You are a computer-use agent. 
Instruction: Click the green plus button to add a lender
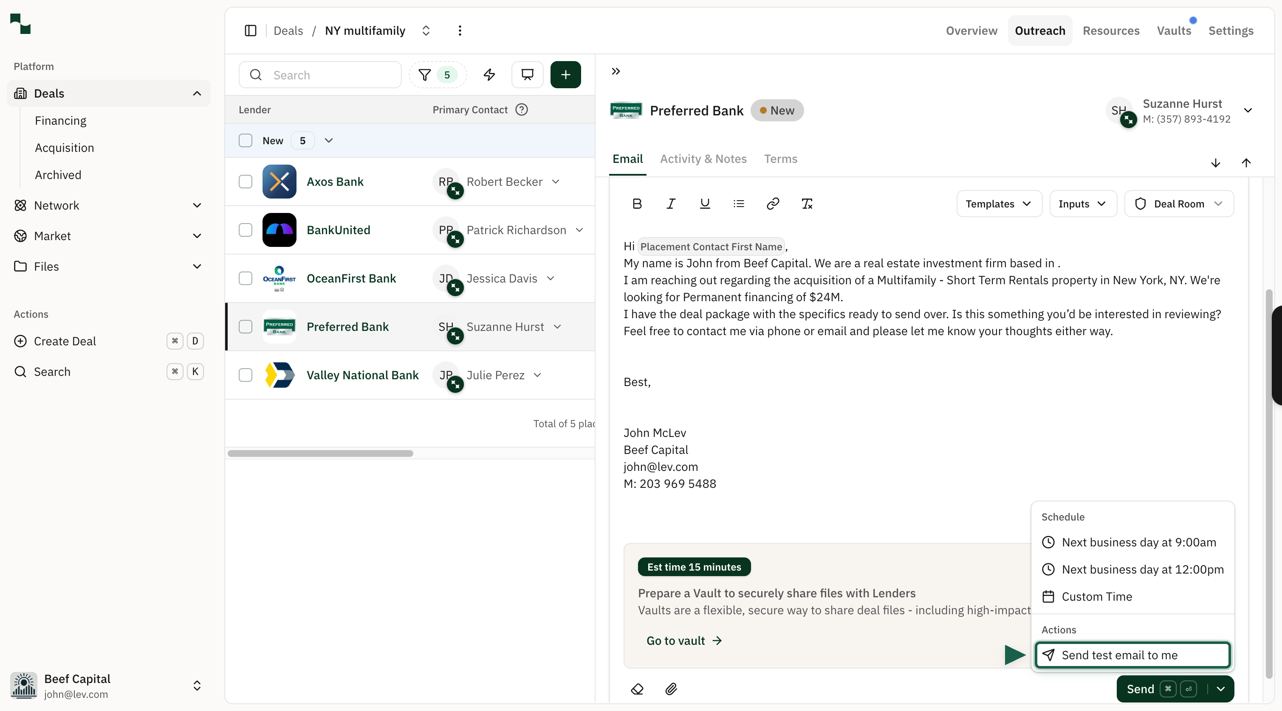[566, 75]
